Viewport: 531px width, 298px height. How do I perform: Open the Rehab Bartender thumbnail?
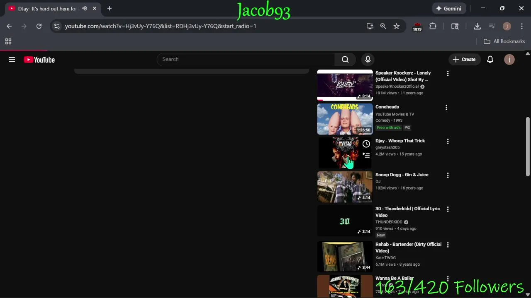click(x=345, y=257)
